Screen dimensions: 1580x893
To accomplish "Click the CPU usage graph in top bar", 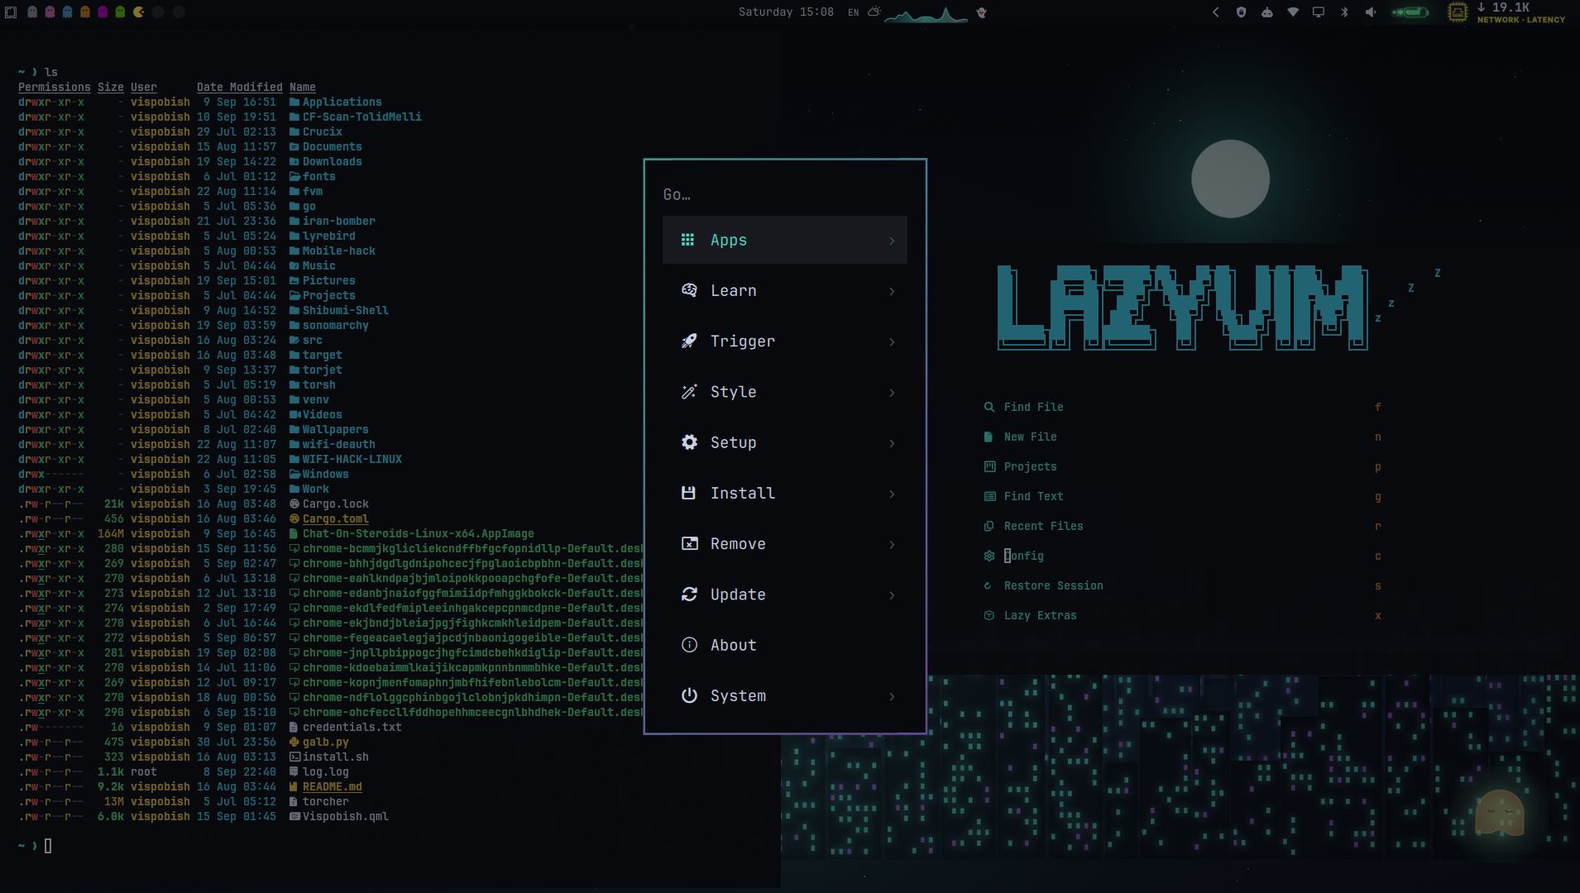I will coord(926,13).
